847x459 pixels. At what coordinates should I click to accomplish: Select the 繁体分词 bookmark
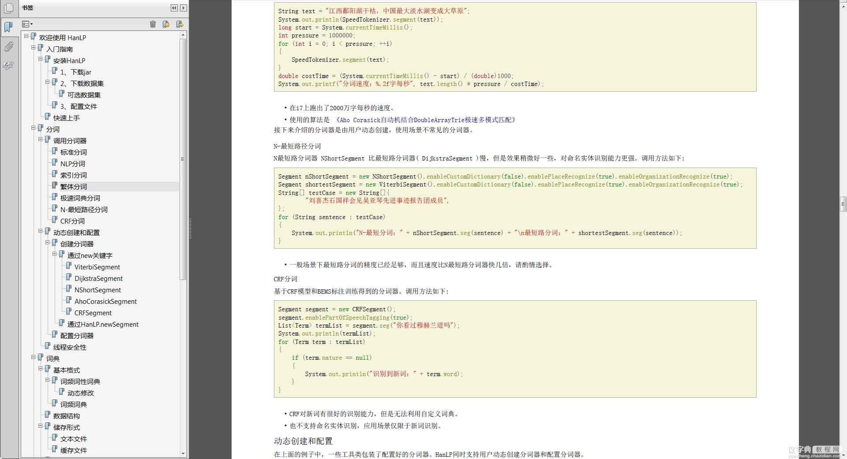pyautogui.click(x=74, y=187)
